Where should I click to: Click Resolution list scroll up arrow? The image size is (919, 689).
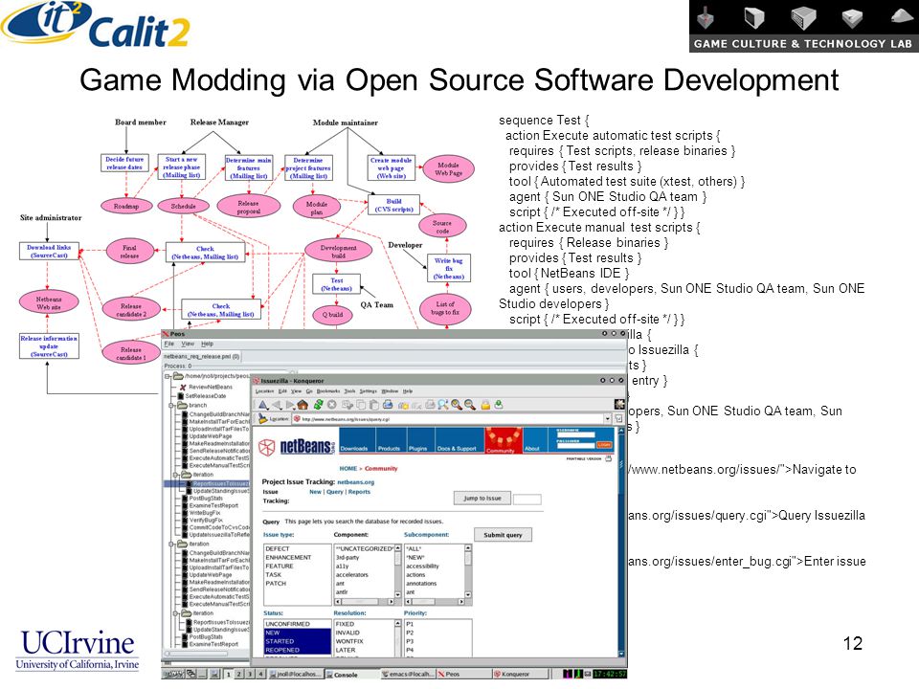coord(398,624)
